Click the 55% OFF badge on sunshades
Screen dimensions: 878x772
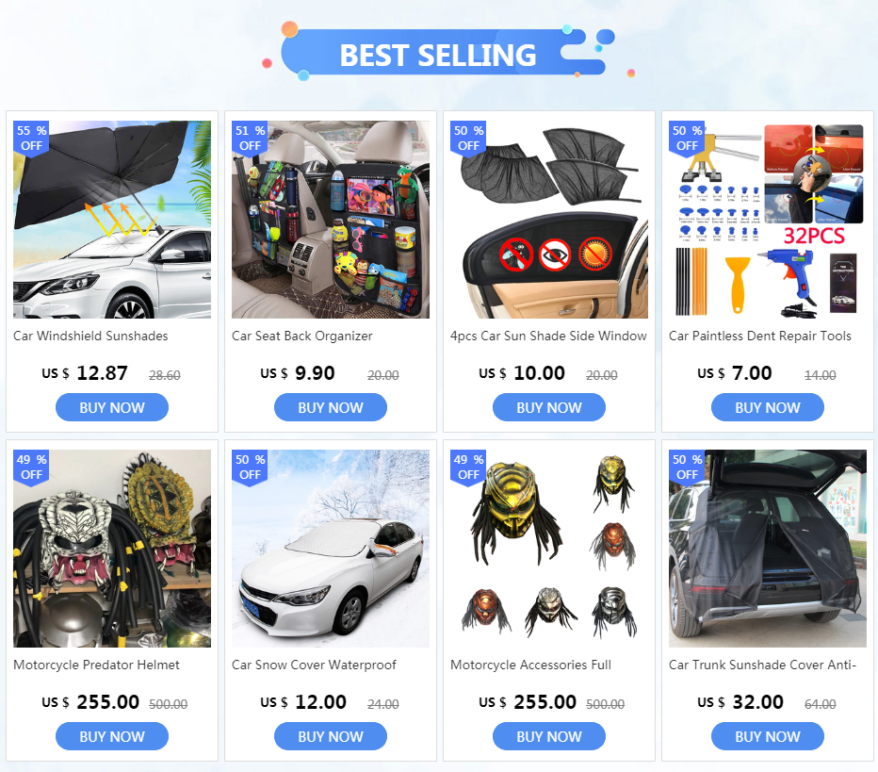(x=31, y=139)
